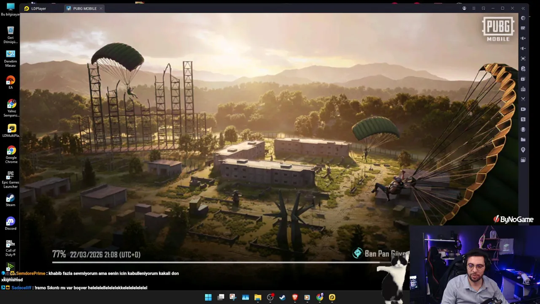Image resolution: width=540 pixels, height=304 pixels.
Task: Open the LDPlayer hamburger menu
Action: tap(474, 8)
